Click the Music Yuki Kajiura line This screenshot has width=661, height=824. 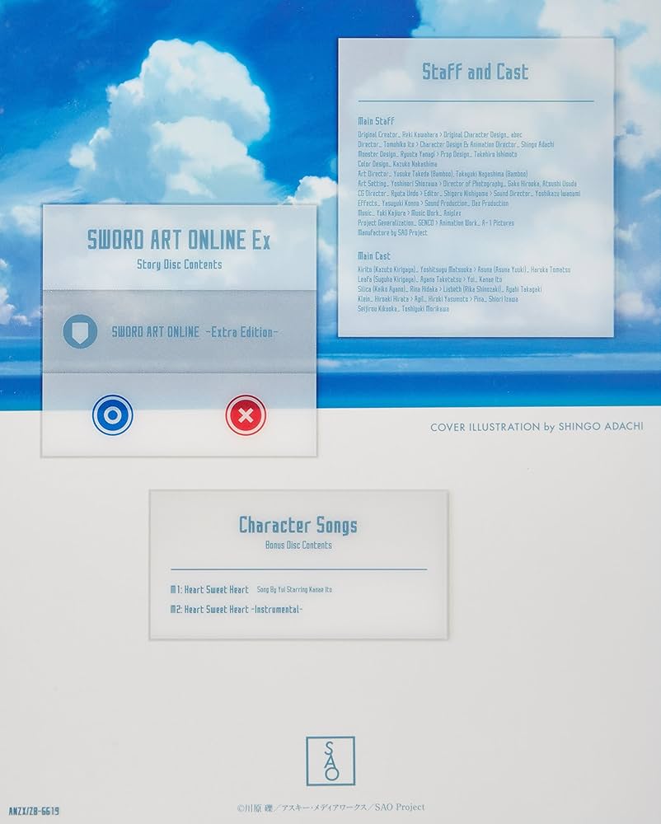[x=410, y=213]
